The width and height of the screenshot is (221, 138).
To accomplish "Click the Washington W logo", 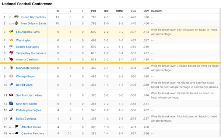I will (11, 40).
